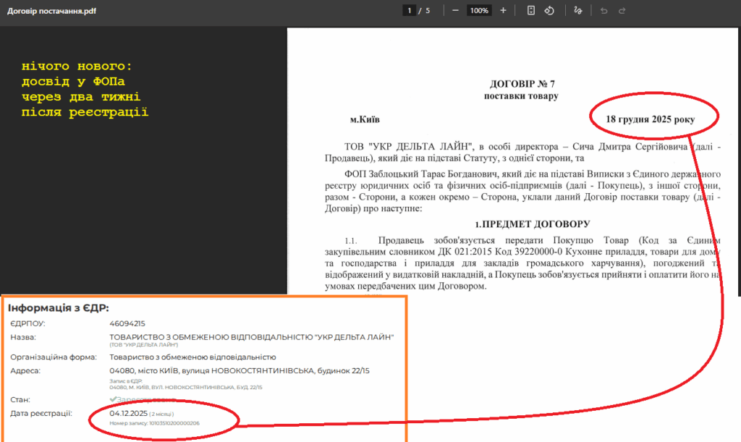Click the registration date 04.12.2025
This screenshot has width=741, height=442.
pyautogui.click(x=128, y=413)
